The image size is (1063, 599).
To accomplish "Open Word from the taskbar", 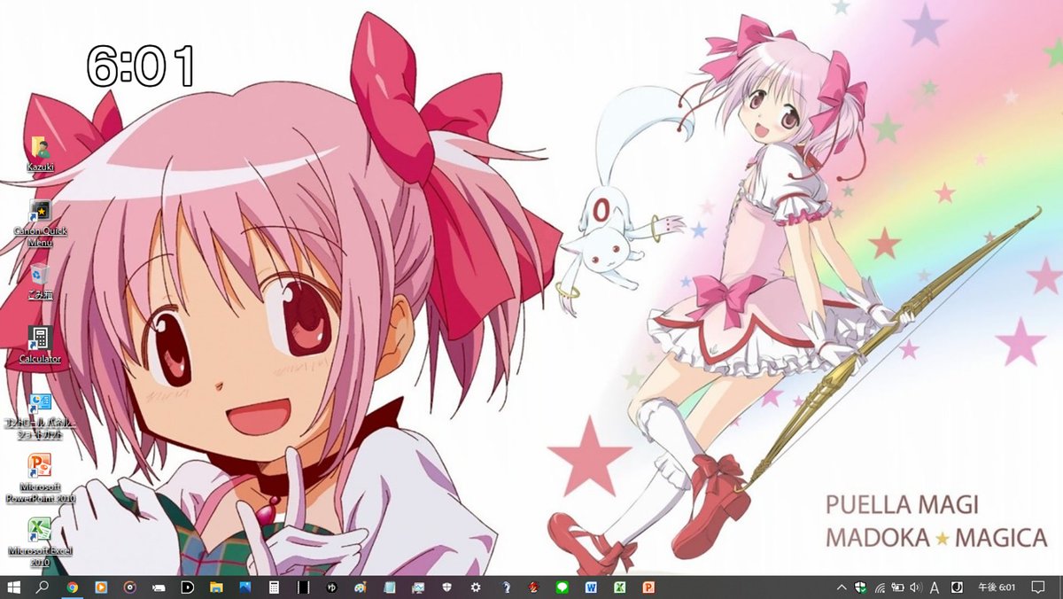I will [591, 587].
